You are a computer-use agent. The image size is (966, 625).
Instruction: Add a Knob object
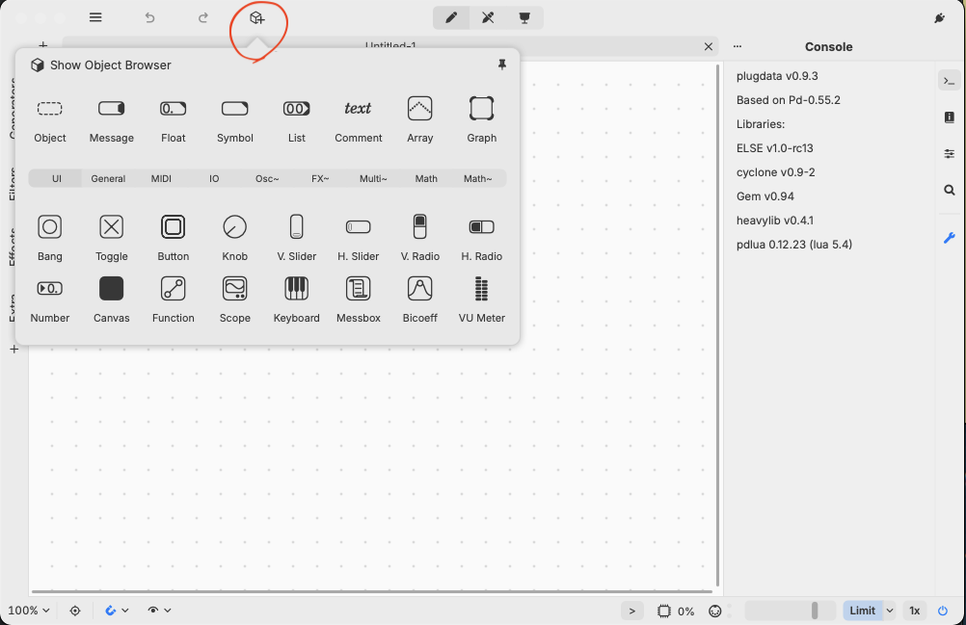coord(234,238)
